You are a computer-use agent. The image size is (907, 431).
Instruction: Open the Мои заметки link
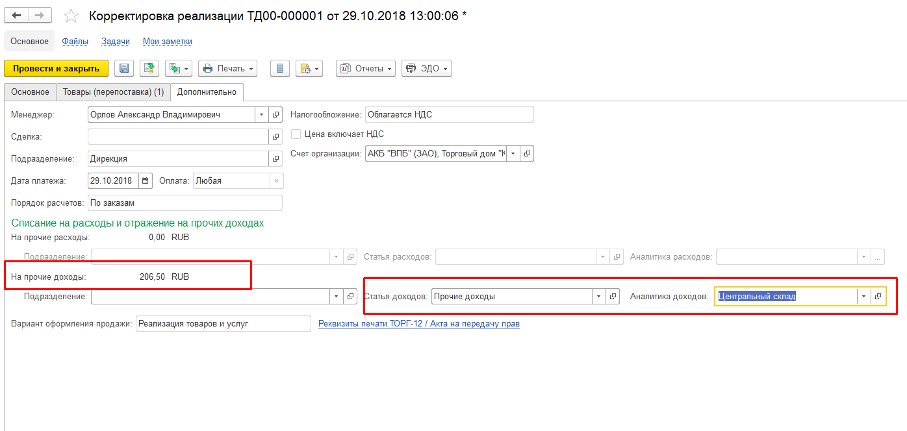(x=168, y=41)
